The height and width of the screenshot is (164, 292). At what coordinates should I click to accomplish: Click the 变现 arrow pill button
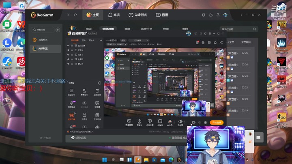(93, 33)
